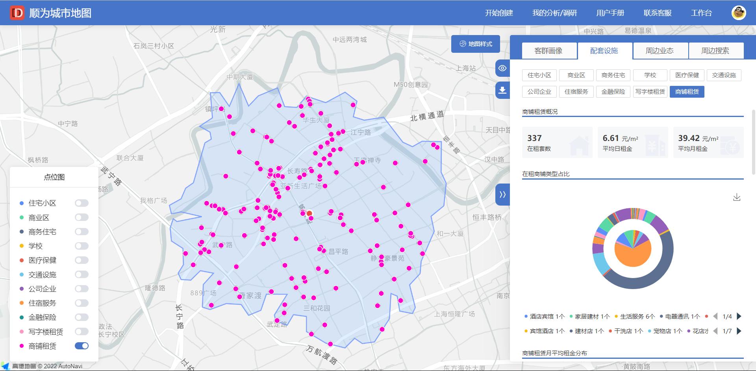The width and height of the screenshot is (756, 371).
Task: Enable the 住宅小区 point layer toggle
Action: (82, 203)
